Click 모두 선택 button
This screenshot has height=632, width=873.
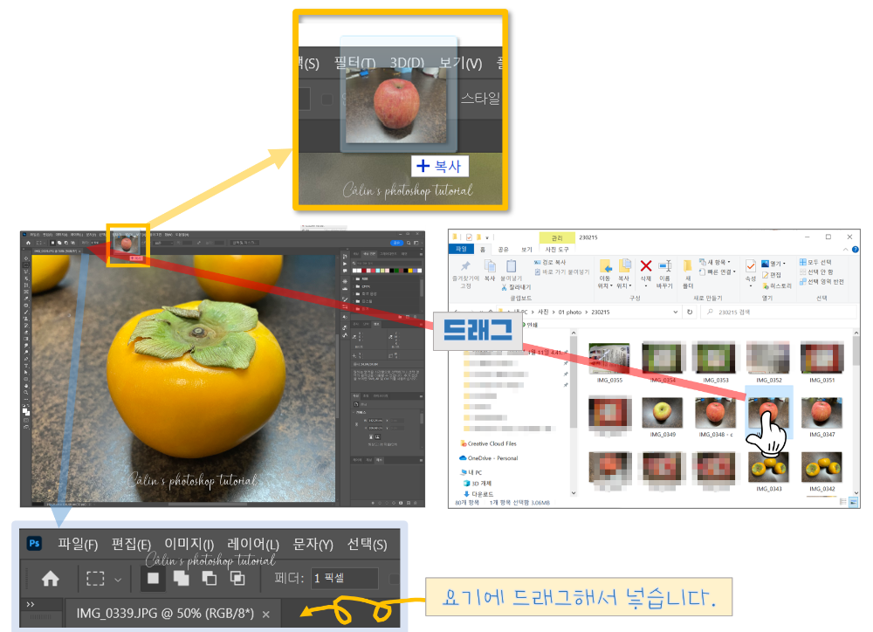point(815,262)
